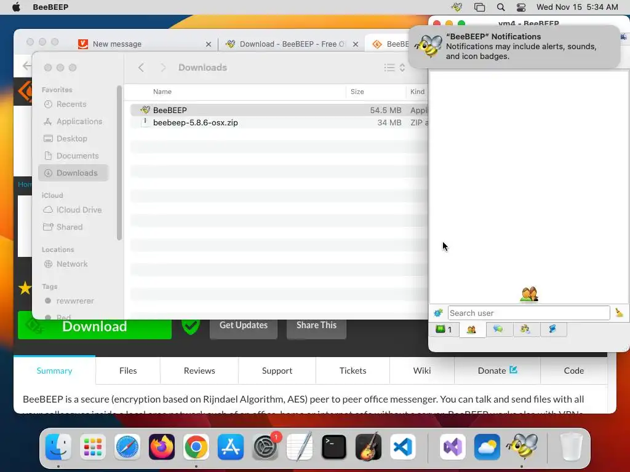This screenshot has height=472, width=630.
Task: Click the Share This button
Action: tap(317, 325)
